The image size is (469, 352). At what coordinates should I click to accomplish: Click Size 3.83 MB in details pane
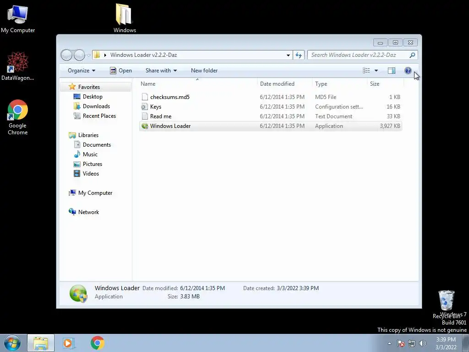pyautogui.click(x=190, y=297)
